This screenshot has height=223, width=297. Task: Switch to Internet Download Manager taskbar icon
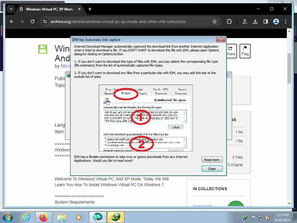pos(116,217)
